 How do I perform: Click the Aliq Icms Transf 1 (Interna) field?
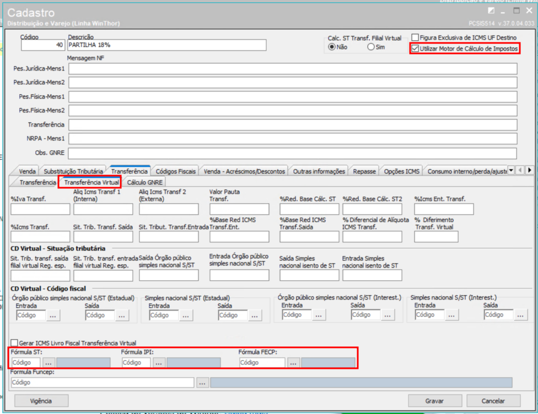[103, 209]
